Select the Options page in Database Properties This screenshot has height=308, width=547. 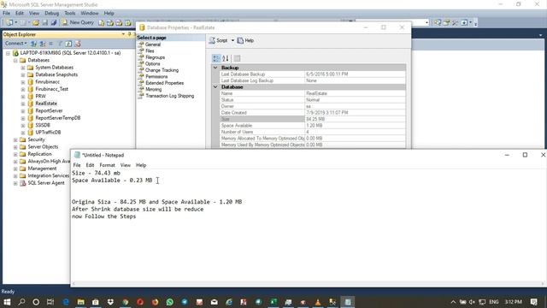[152, 63]
